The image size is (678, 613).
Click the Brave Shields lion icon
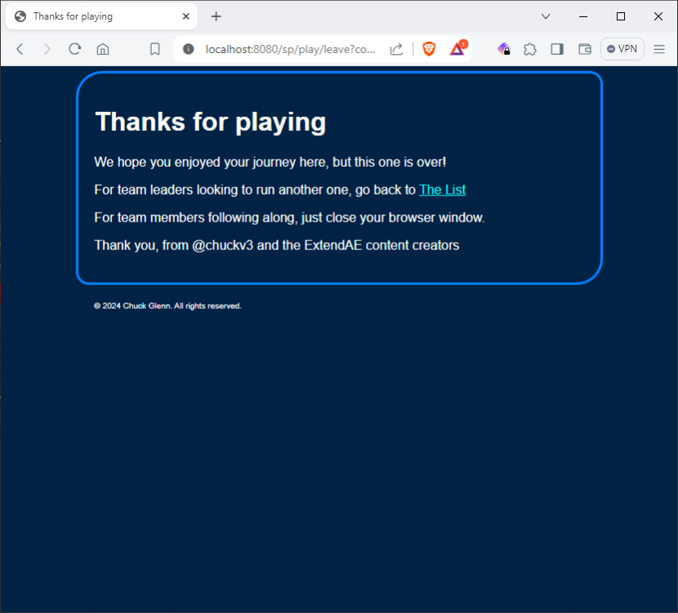tap(429, 49)
